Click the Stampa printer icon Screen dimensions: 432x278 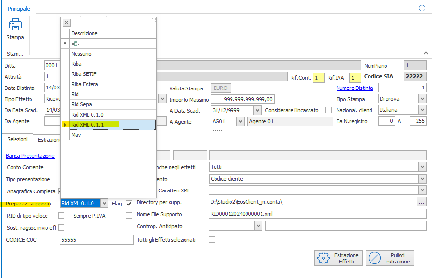click(x=15, y=25)
